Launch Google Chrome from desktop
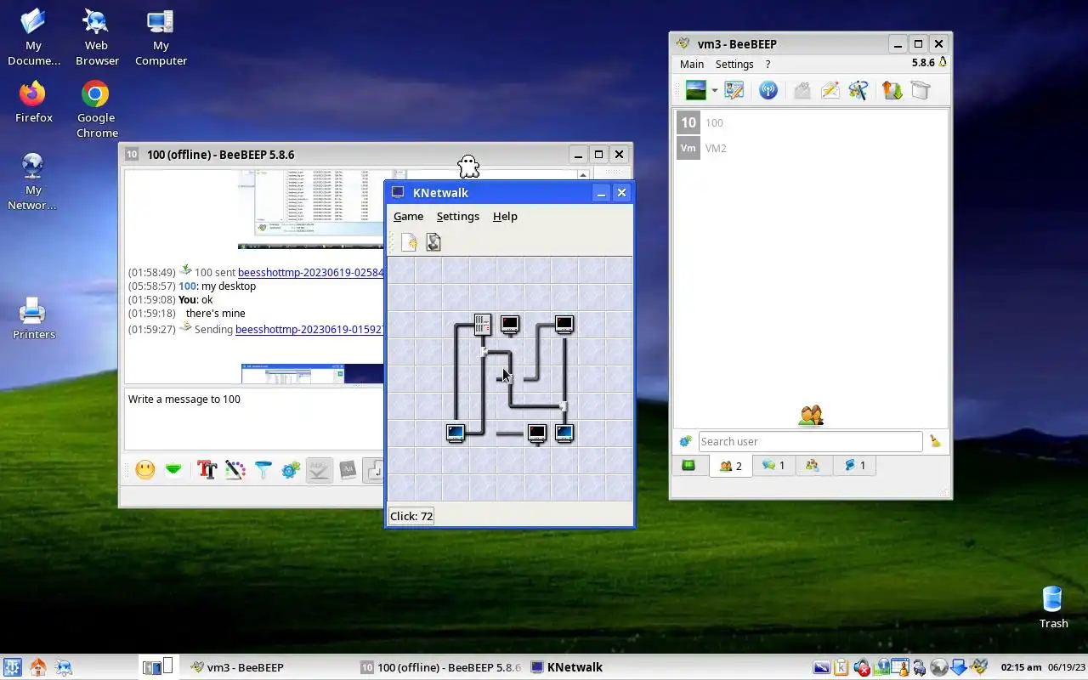This screenshot has width=1088, height=680. pyautogui.click(x=96, y=109)
